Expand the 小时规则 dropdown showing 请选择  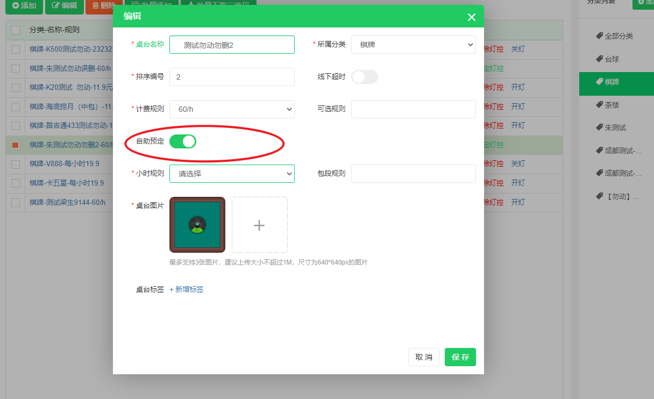pos(232,174)
